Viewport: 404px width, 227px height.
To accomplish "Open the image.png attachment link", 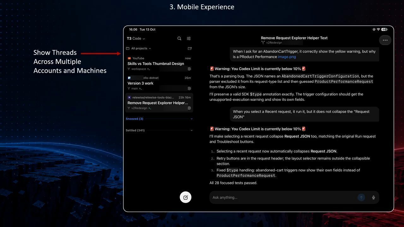I will [x=287, y=57].
